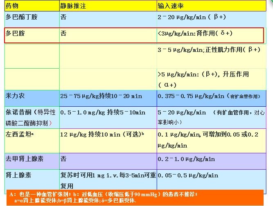Click the 3-5 μg/kg/min 正性肌力作用 cell

tap(209, 50)
